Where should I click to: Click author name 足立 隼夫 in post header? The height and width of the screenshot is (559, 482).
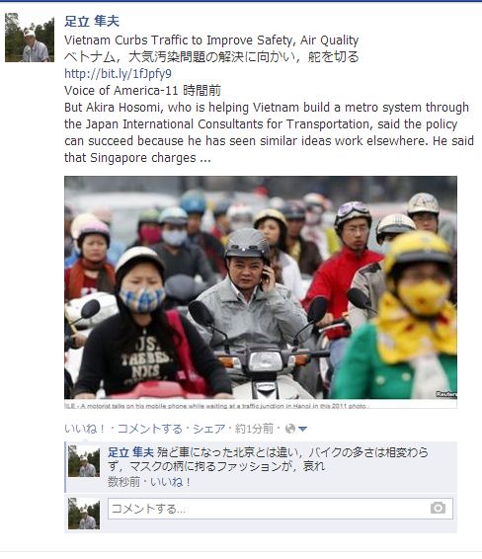pos(92,22)
